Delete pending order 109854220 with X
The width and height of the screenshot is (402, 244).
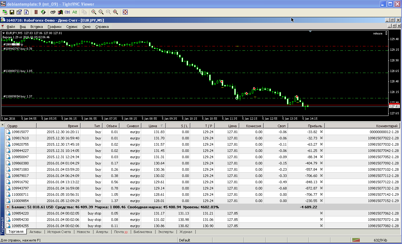point(321,213)
